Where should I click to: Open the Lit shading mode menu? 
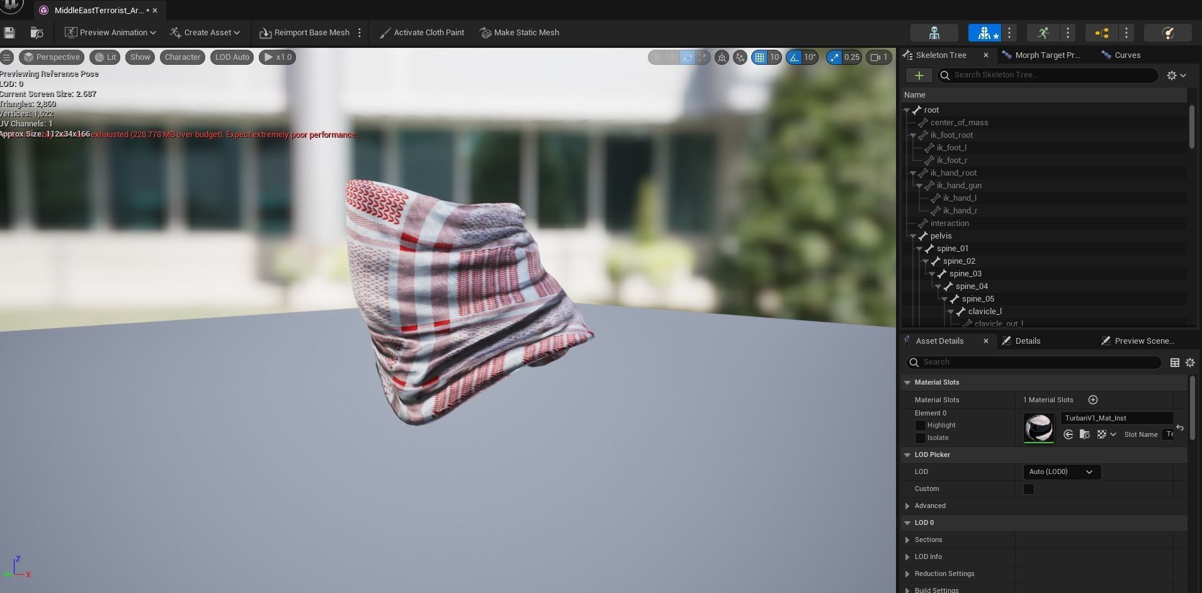tap(105, 57)
